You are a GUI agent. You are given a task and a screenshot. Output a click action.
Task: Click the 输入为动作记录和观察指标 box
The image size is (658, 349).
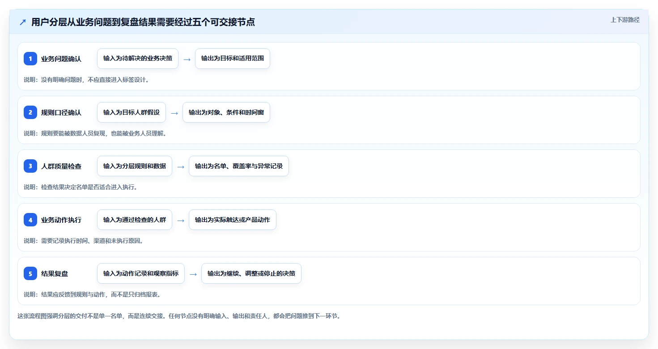coord(141,273)
